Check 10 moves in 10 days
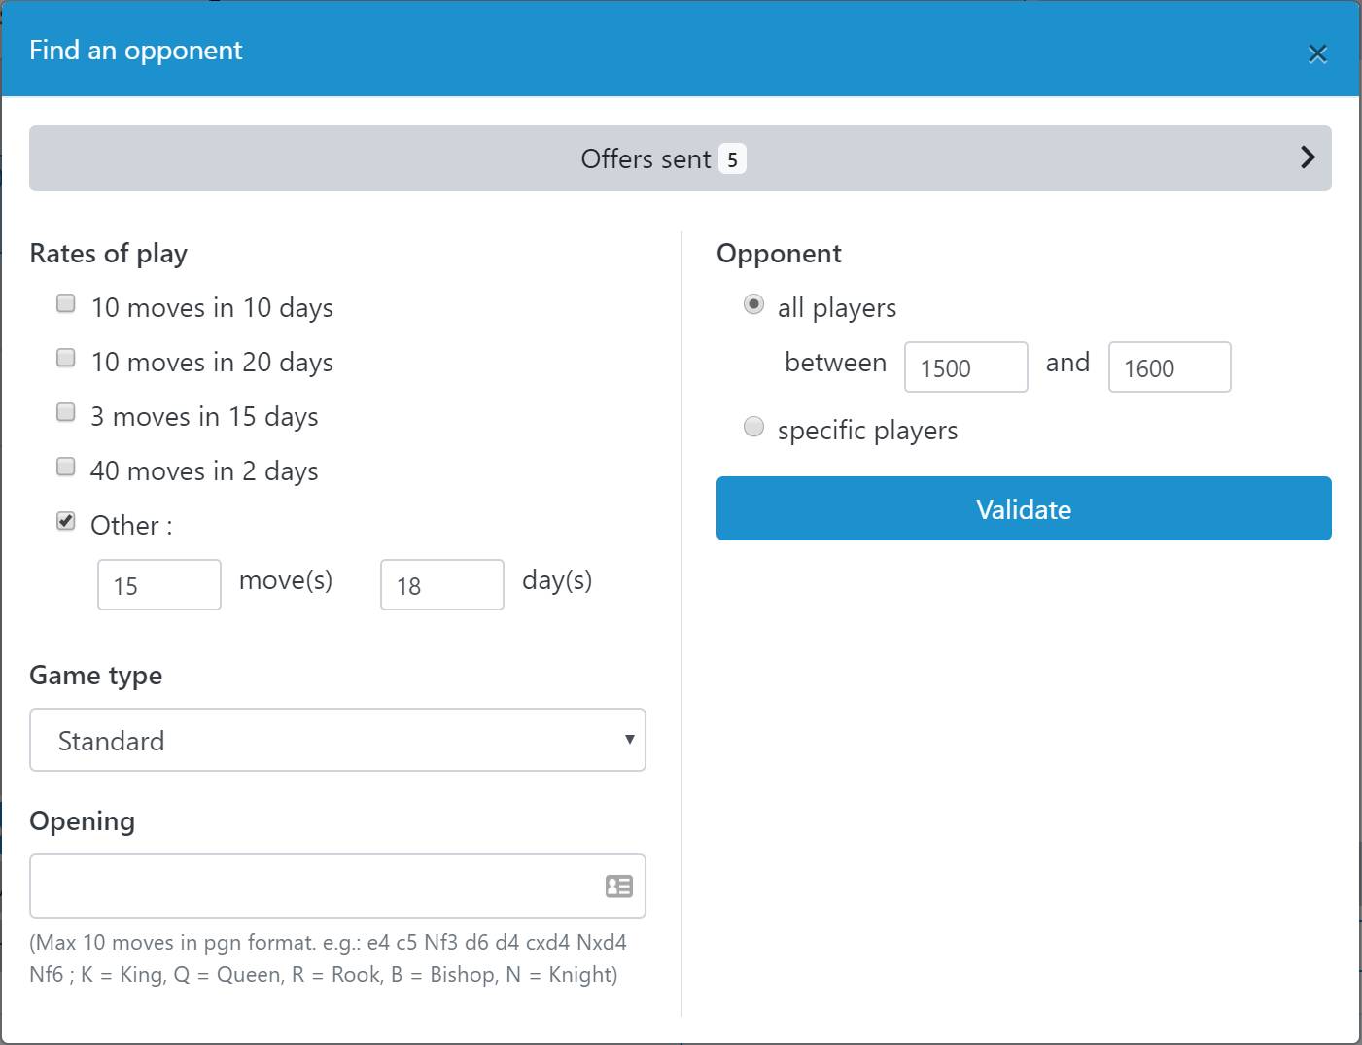1362x1045 pixels. (66, 303)
